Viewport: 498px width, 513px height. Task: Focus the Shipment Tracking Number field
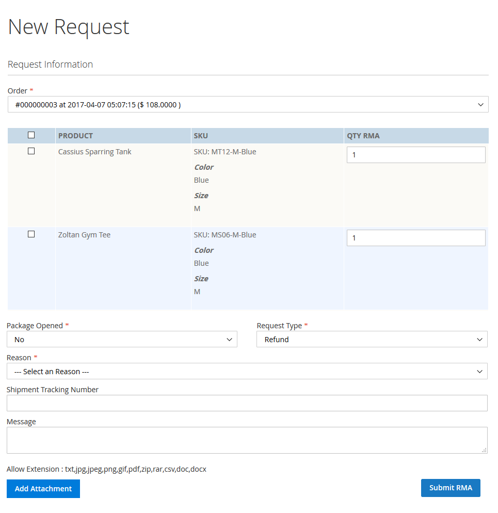click(x=247, y=403)
